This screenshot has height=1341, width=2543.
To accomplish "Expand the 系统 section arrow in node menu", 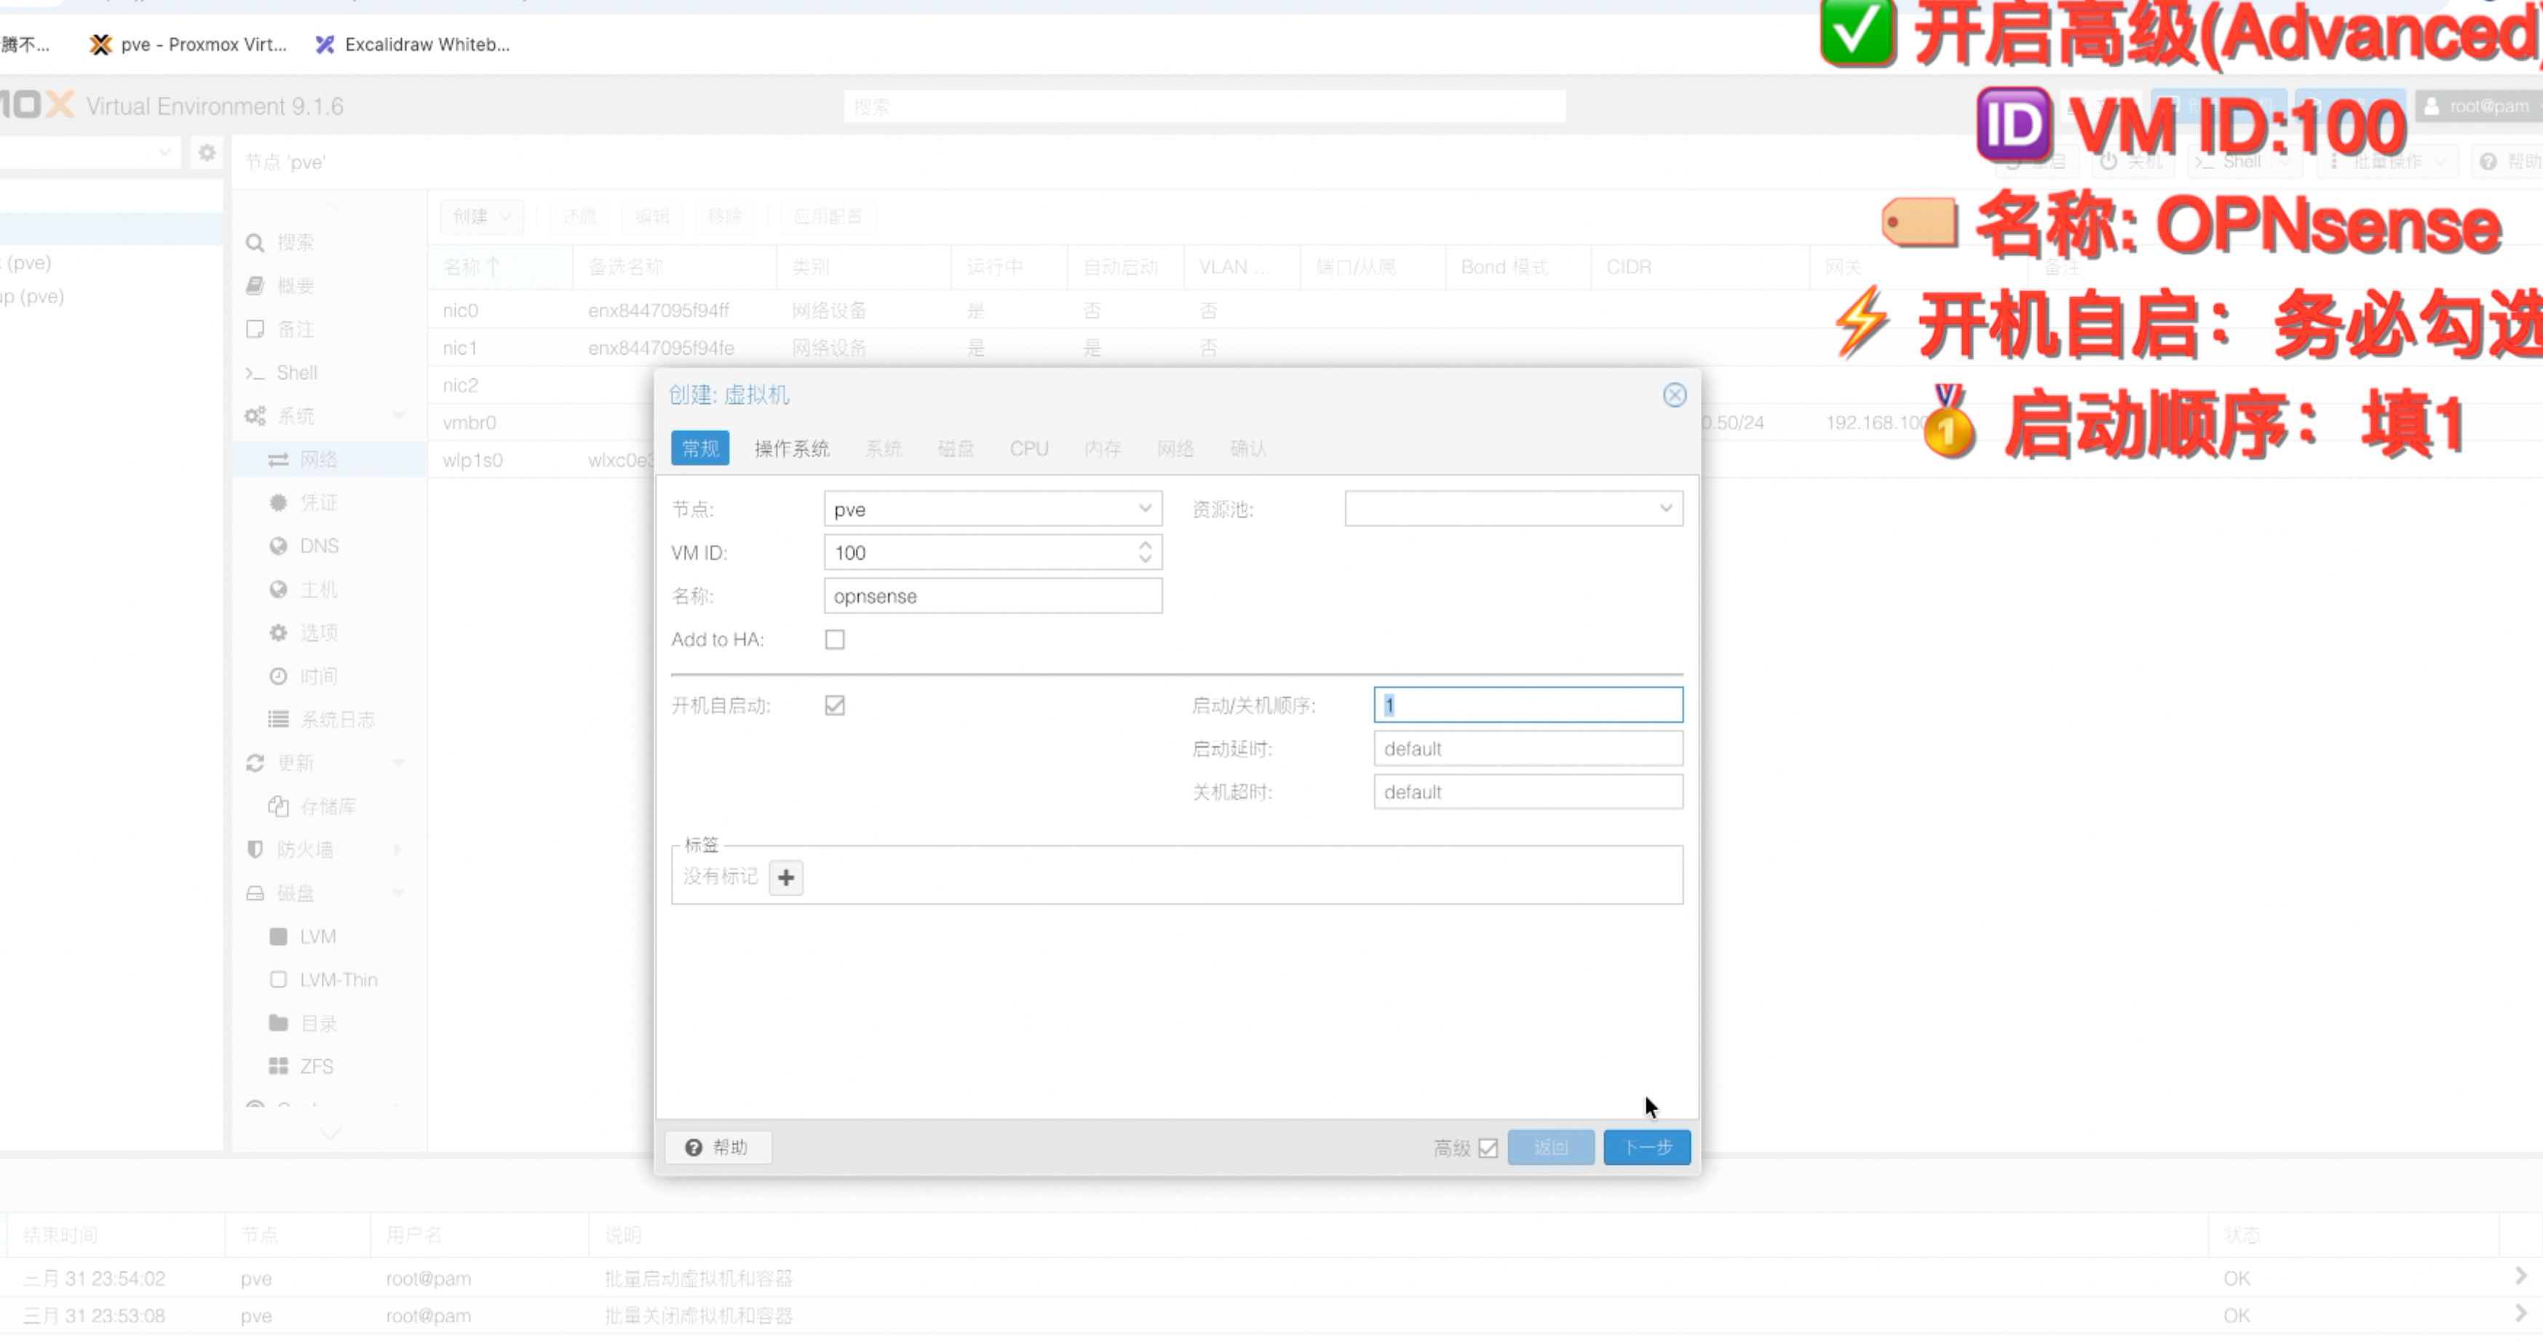I will click(x=399, y=416).
